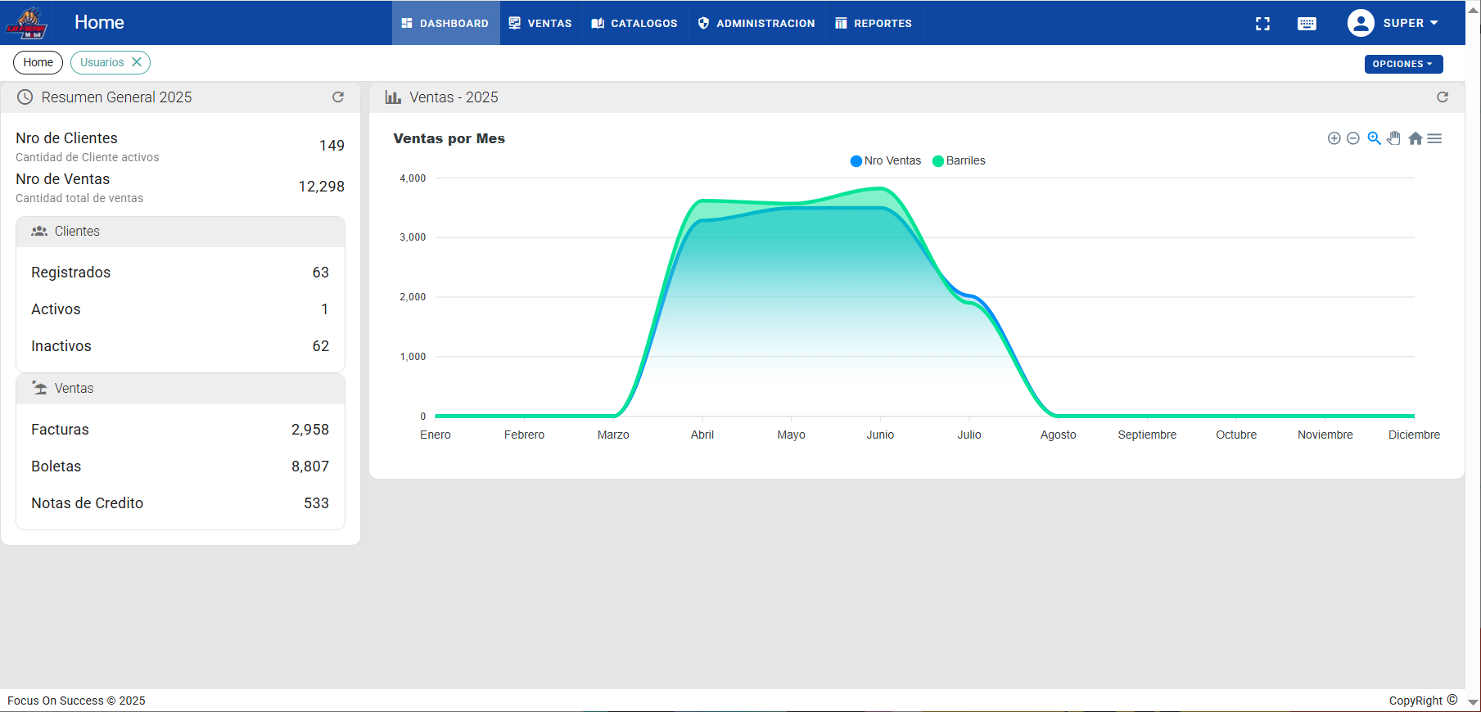Activate the chart panning hand tool

pyautogui.click(x=1394, y=138)
